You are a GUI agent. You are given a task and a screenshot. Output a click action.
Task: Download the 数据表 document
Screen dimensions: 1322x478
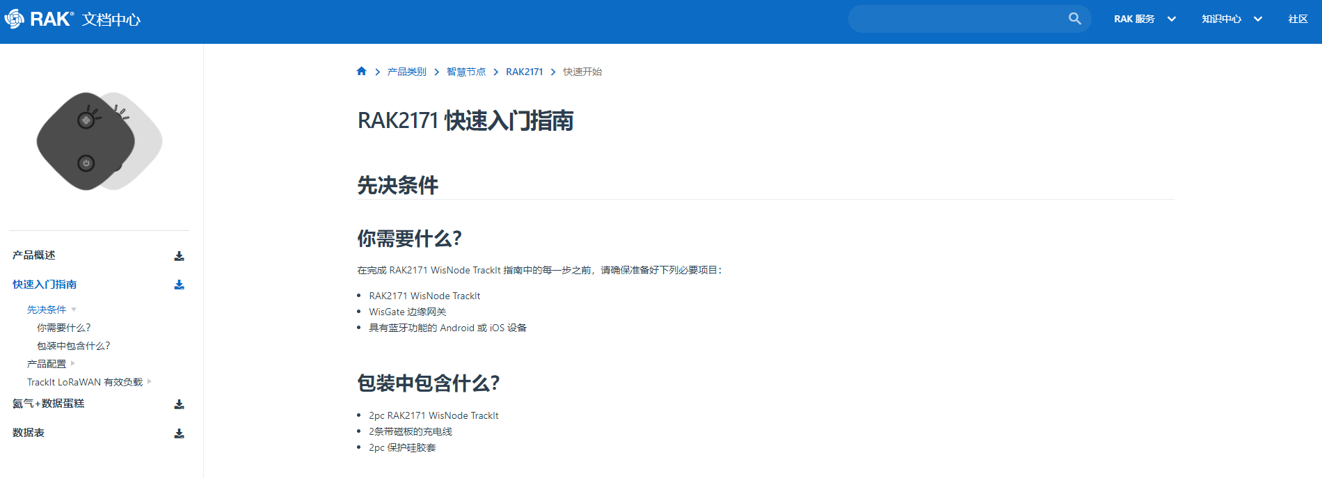click(x=179, y=433)
